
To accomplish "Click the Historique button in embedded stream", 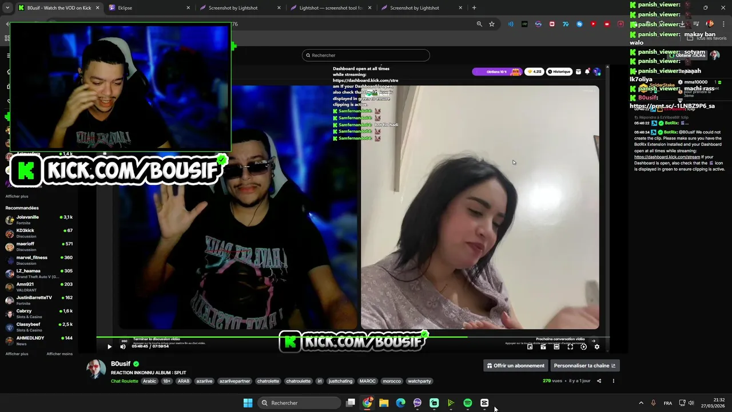I will (x=559, y=72).
